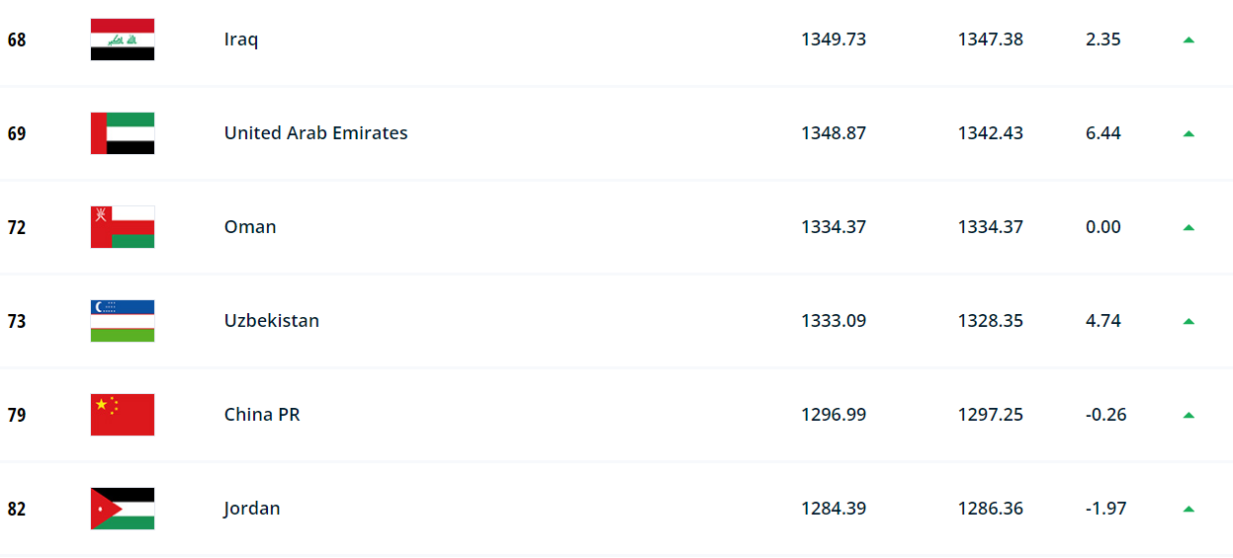Expand the China PR row arrow
Viewport: 1233px width, 558px height.
point(1189,415)
